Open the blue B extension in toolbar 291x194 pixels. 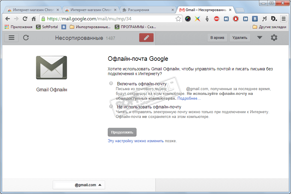[255, 19]
